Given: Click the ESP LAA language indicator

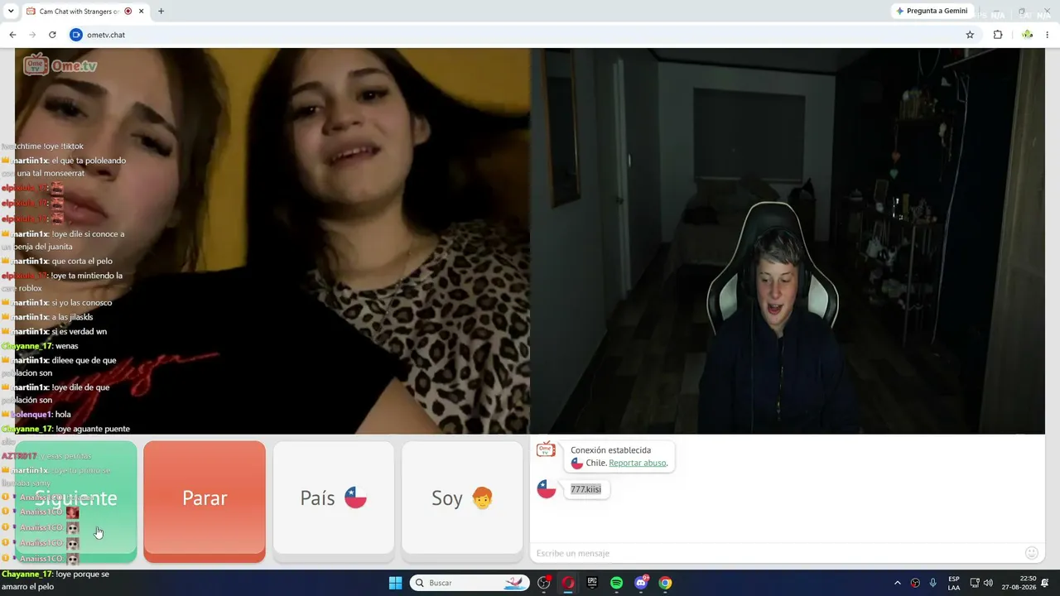Looking at the screenshot, I should click(954, 583).
